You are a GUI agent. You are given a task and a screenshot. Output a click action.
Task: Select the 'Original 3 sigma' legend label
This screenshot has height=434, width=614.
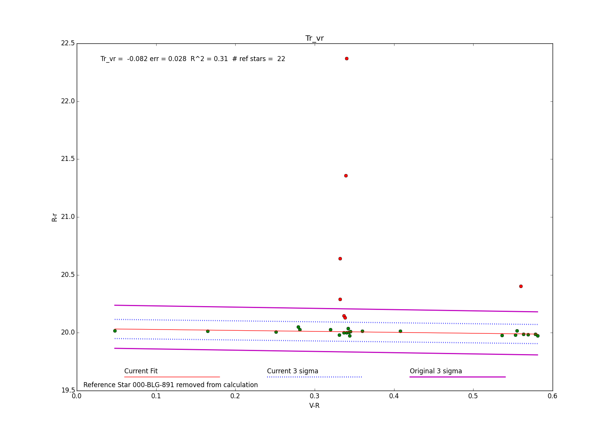(x=436, y=371)
